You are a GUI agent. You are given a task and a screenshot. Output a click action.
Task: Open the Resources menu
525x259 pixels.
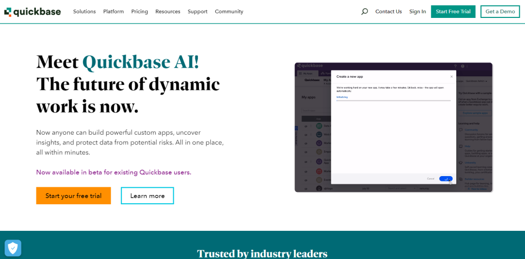point(168,11)
